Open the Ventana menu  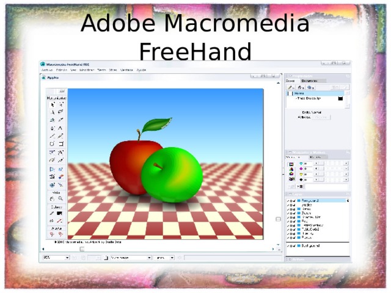126,70
